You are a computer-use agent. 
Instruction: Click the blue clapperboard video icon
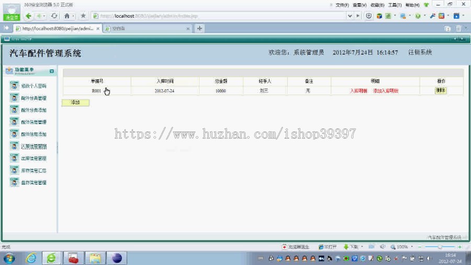(x=456, y=16)
